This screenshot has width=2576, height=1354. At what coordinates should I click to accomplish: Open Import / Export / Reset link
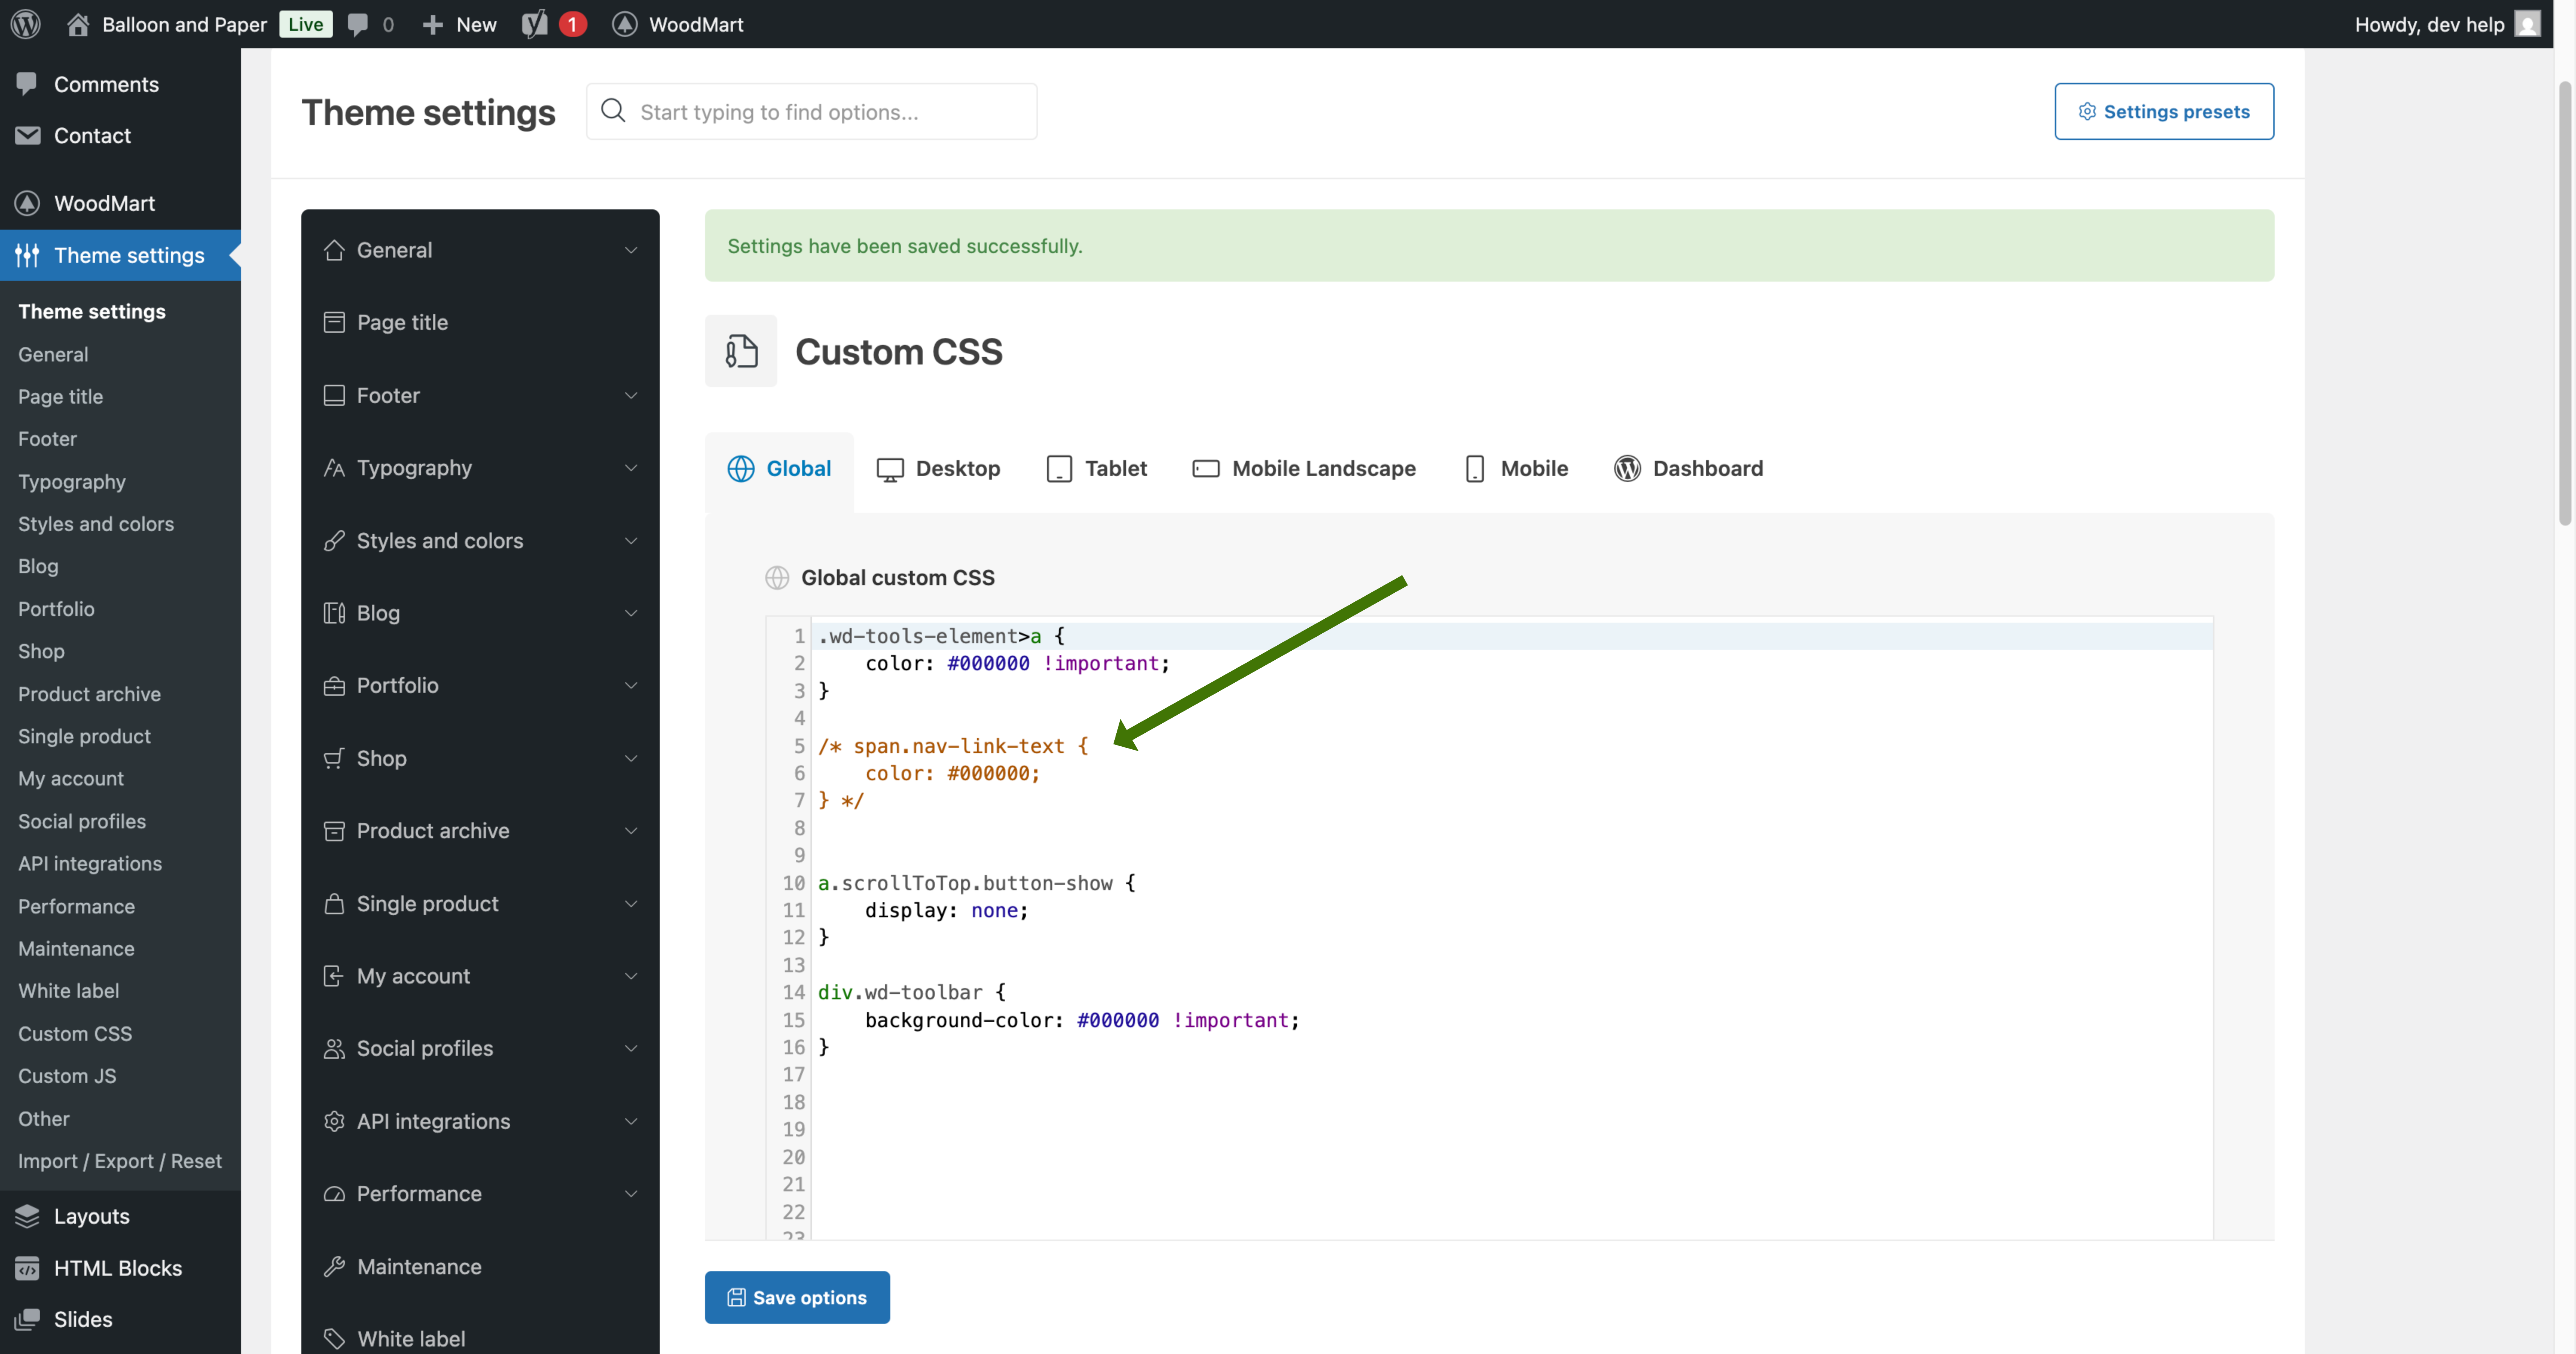pyautogui.click(x=120, y=1160)
